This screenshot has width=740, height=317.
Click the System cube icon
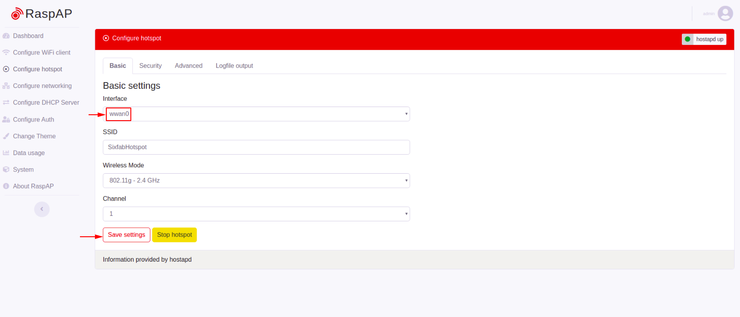6,170
